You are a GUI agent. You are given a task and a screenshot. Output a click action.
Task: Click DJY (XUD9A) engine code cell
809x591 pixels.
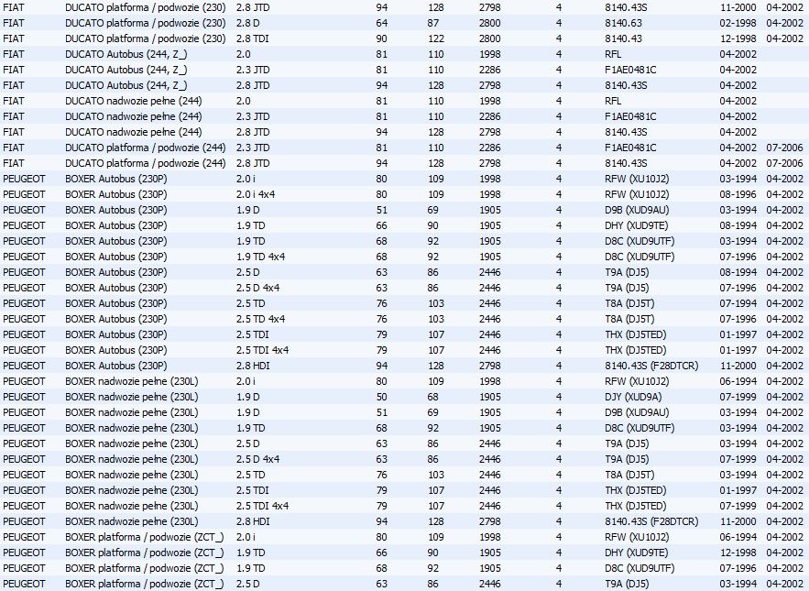pyautogui.click(x=633, y=397)
